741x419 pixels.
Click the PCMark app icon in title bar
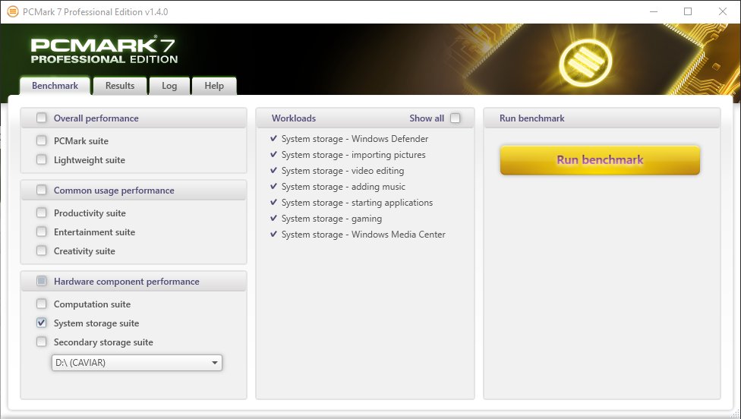(x=12, y=11)
